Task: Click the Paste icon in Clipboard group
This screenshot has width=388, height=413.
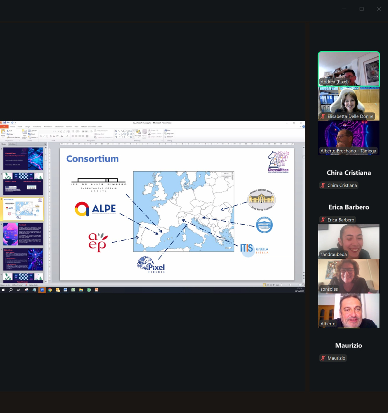Action: (3, 132)
